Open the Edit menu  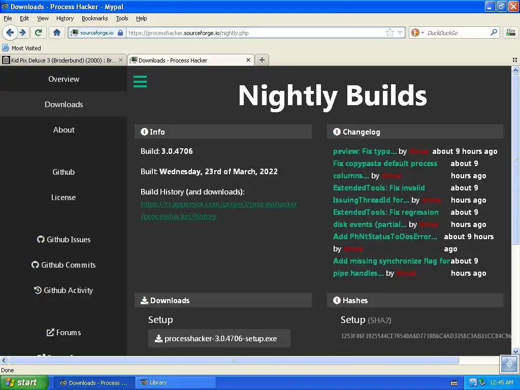pos(24,18)
